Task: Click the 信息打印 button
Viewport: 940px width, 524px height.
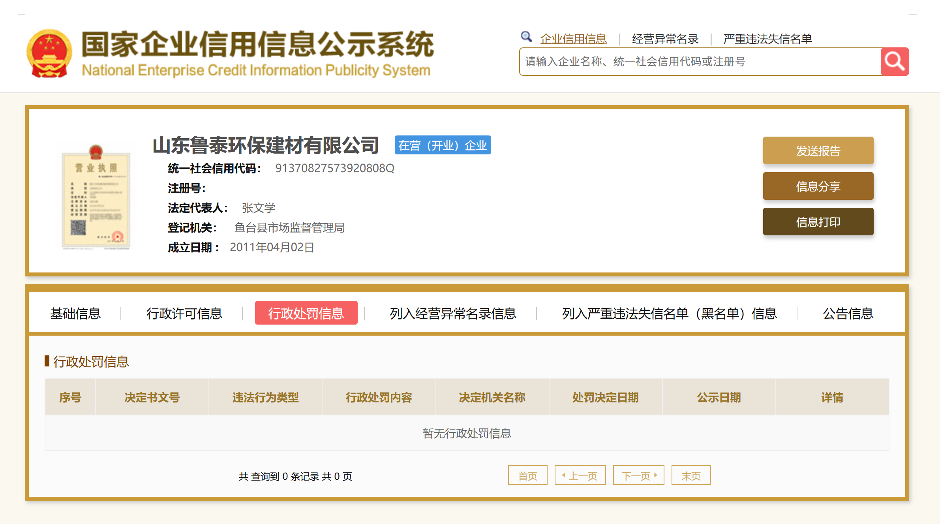Action: pos(818,222)
